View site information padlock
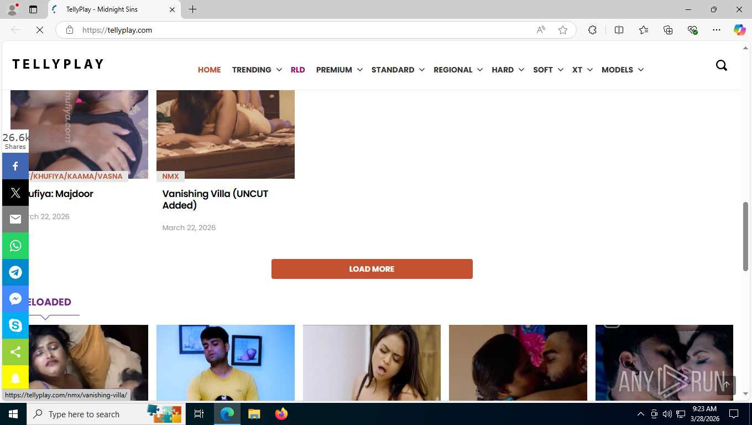Image resolution: width=752 pixels, height=425 pixels. [x=70, y=30]
